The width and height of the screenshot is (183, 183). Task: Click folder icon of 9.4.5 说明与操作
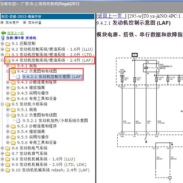click(x=13, y=93)
